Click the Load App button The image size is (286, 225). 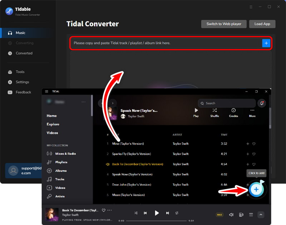click(x=262, y=24)
